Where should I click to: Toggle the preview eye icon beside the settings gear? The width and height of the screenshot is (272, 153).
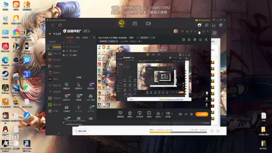[186, 114]
